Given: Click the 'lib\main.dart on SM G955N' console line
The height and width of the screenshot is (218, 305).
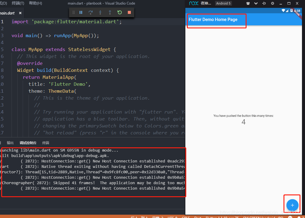Looking at the screenshot, I should tap(59, 150).
